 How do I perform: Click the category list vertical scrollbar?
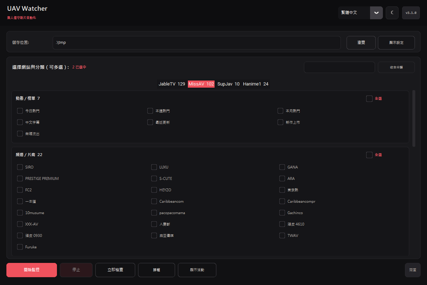414,118
